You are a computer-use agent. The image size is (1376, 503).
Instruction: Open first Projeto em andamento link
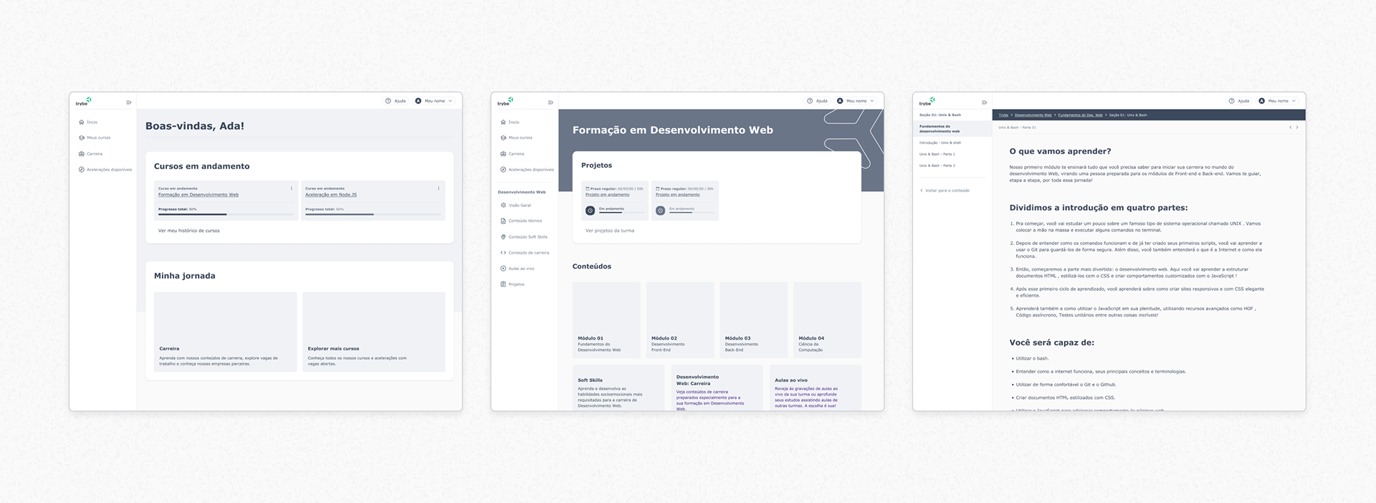pyautogui.click(x=608, y=195)
